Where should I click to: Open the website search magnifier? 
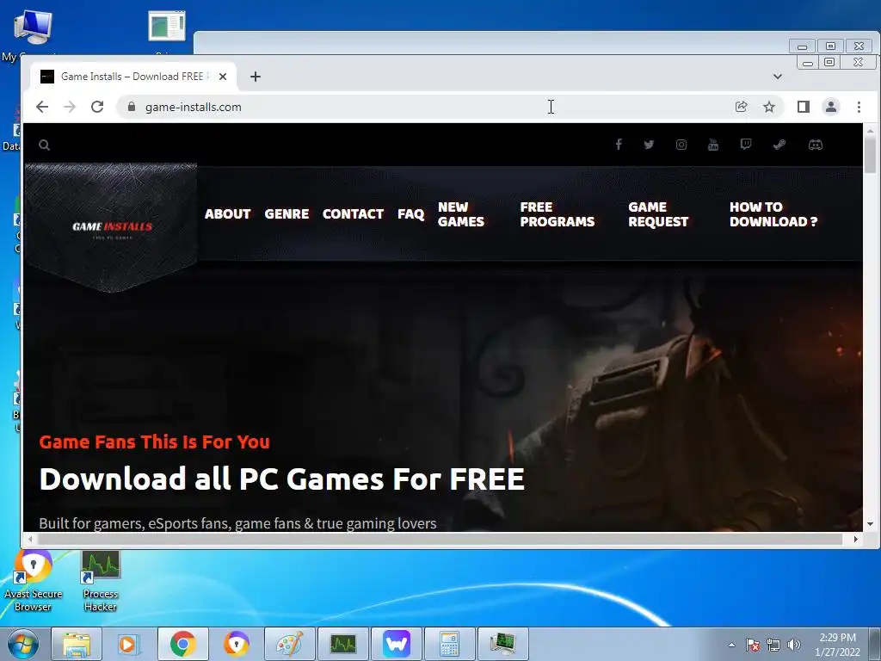(x=45, y=145)
